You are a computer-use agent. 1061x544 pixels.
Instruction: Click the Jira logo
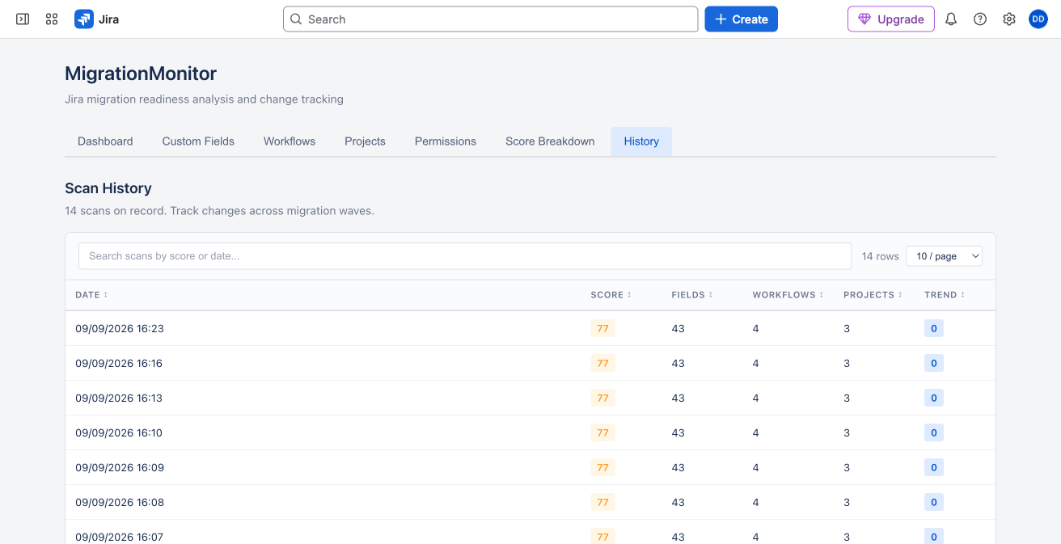[x=97, y=19]
